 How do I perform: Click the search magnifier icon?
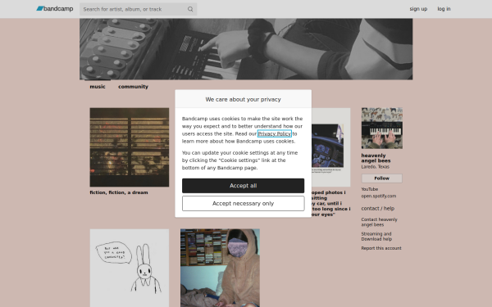tap(190, 9)
